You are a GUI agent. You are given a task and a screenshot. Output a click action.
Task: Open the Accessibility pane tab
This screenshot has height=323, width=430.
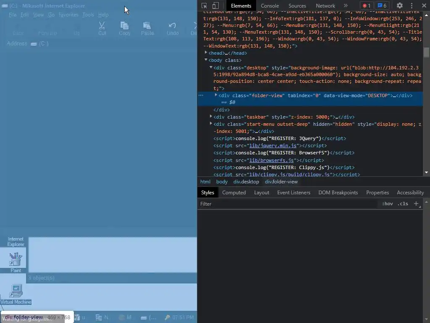[410, 193]
